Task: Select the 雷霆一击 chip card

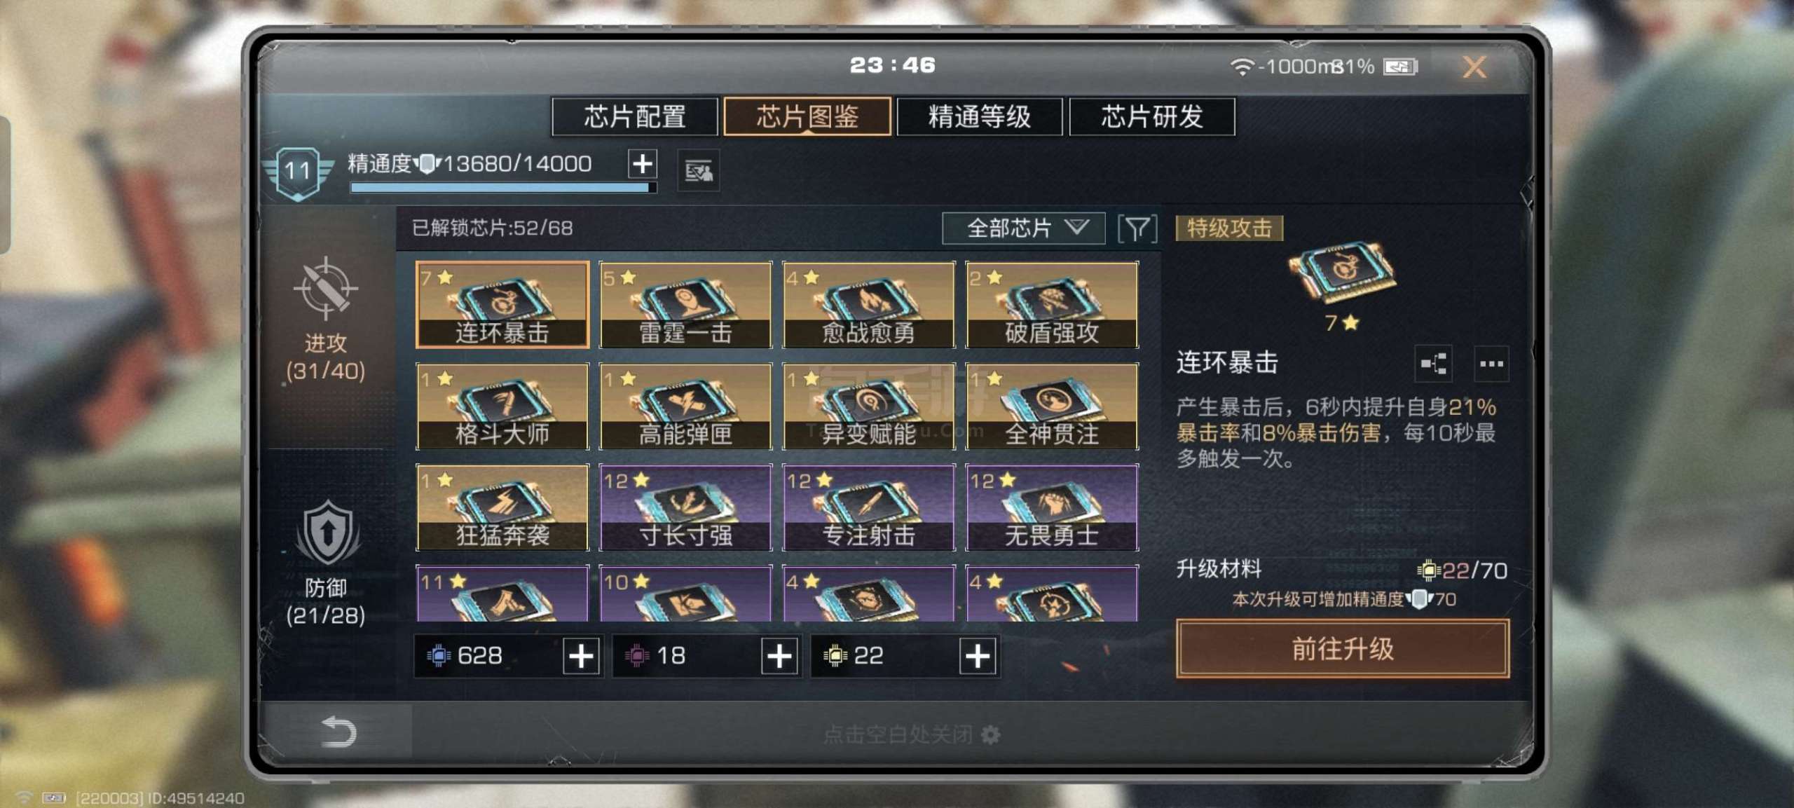Action: coord(686,305)
